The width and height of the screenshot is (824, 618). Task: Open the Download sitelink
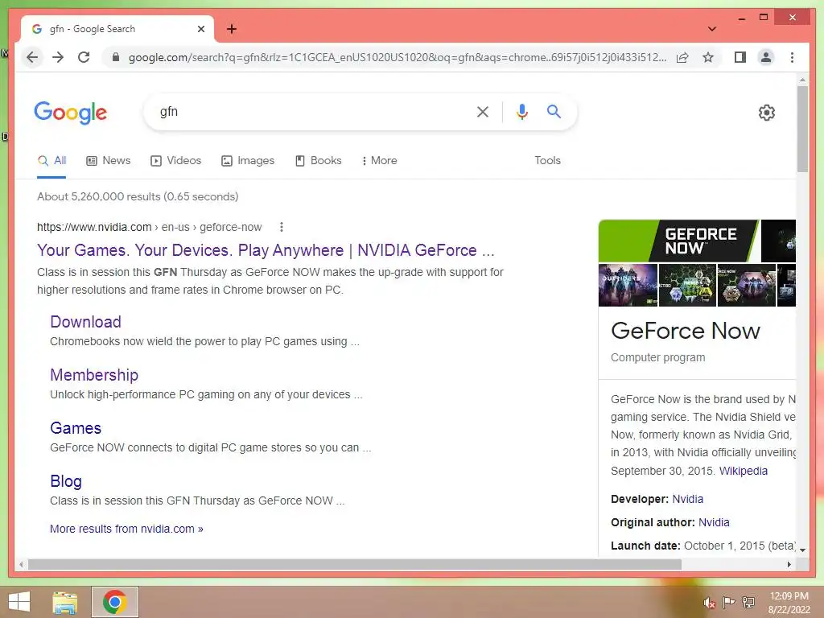click(85, 322)
